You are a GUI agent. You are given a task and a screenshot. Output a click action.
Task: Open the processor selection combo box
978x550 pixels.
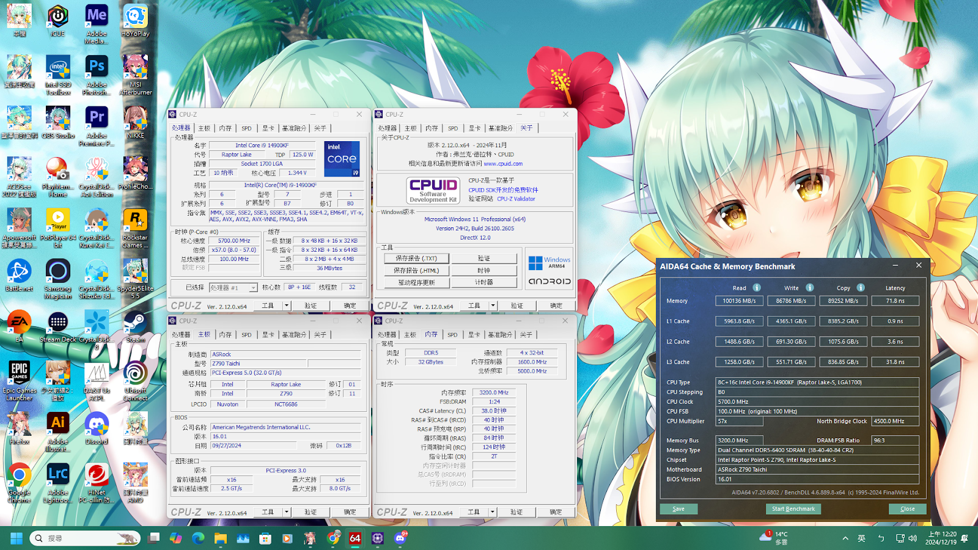pyautogui.click(x=233, y=287)
